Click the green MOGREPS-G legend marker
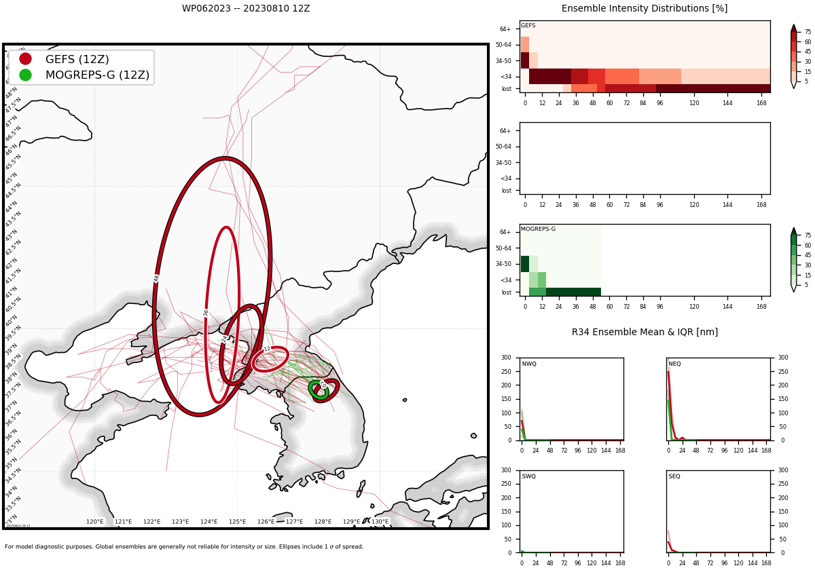 coord(25,75)
